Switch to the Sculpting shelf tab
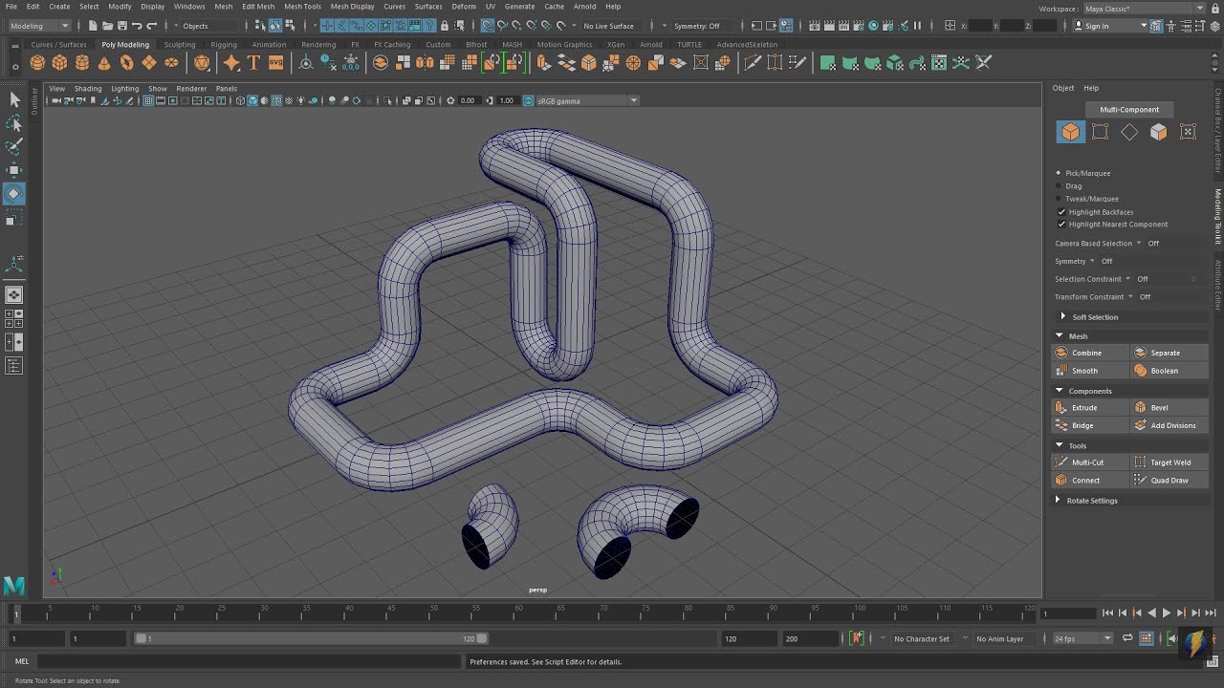The width and height of the screenshot is (1224, 688). 180,45
